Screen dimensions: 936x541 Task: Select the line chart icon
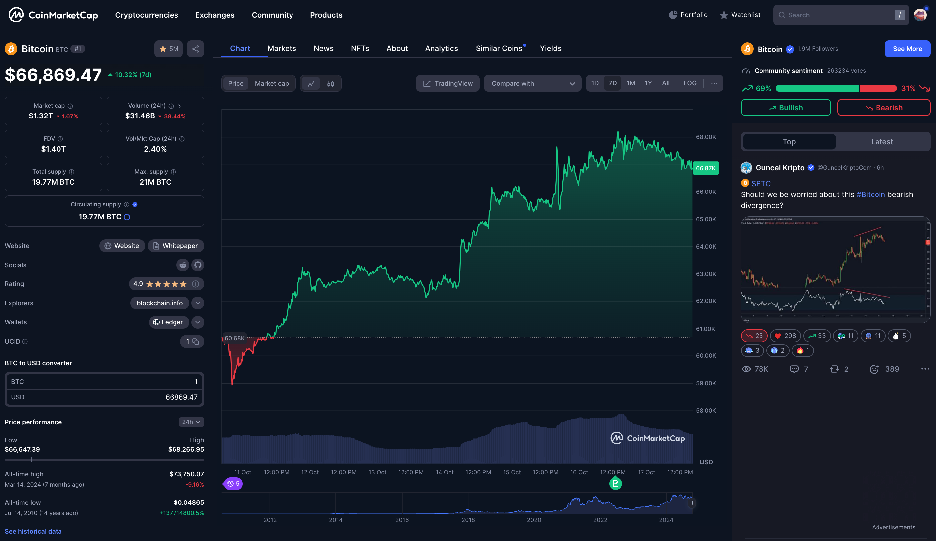pos(311,83)
